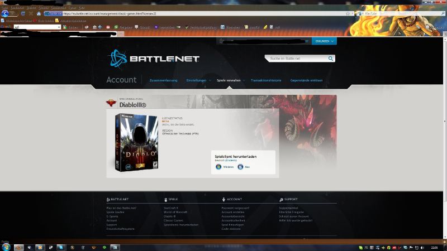Viewport: 447px width, 251px height.
Task: Click the blue Skype taskbar icon
Action: pyautogui.click(x=61, y=247)
